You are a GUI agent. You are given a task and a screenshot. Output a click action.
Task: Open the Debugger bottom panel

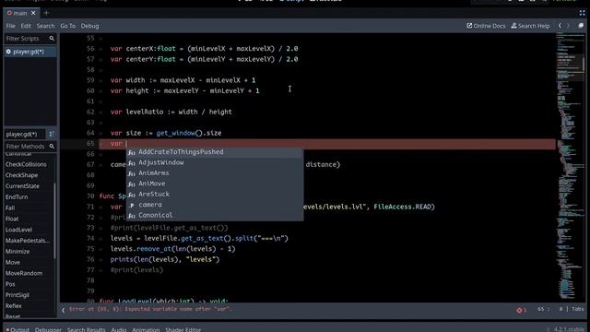(48, 329)
